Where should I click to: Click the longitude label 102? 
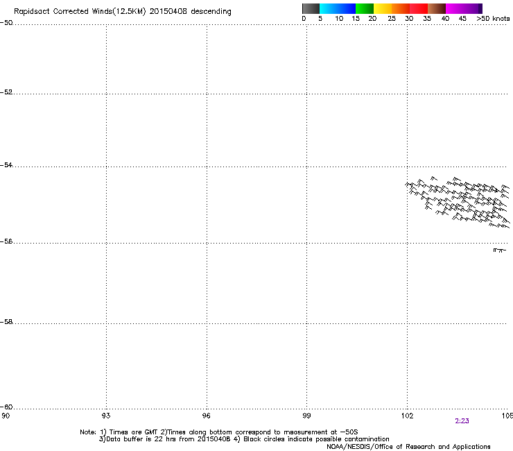[407, 416]
